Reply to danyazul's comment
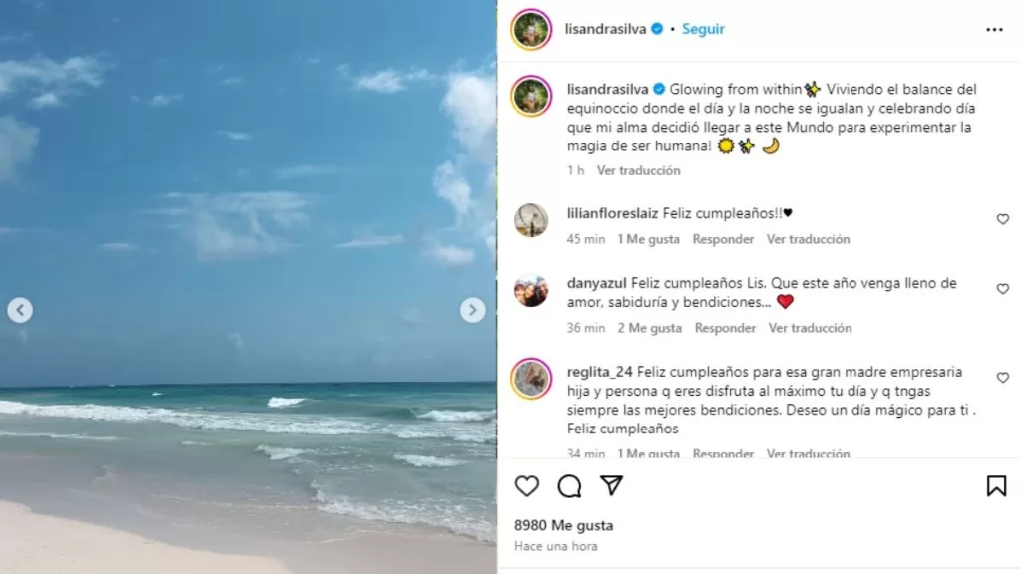Screen dimensions: 1021x574 [x=725, y=328]
